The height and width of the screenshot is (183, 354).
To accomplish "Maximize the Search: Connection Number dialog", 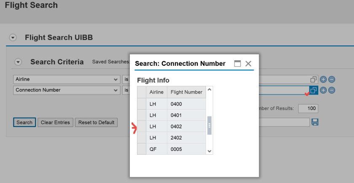I will (238, 64).
